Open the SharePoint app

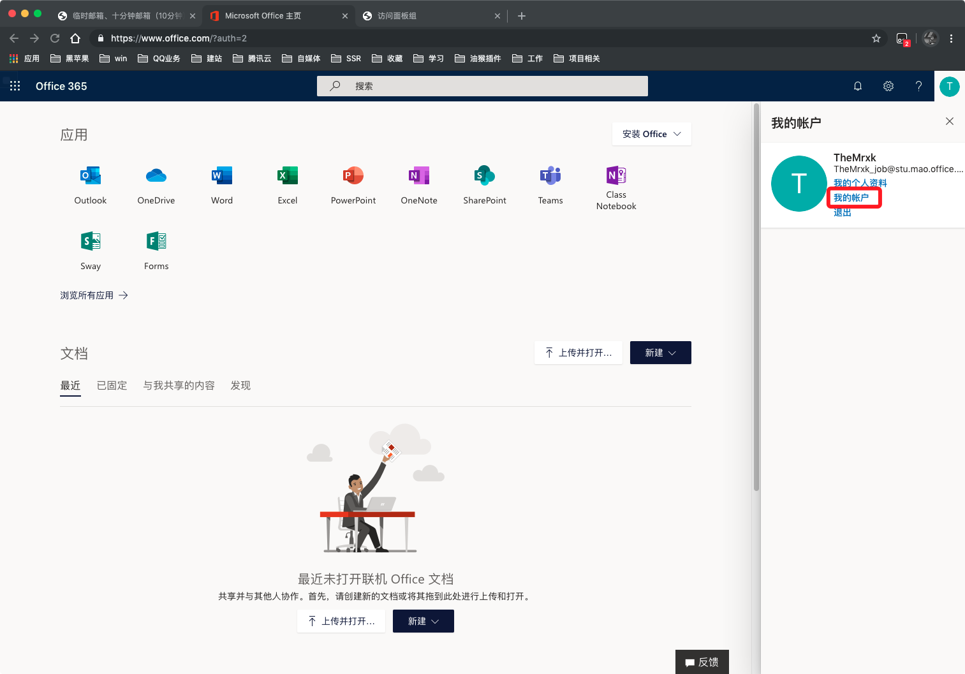[485, 185]
